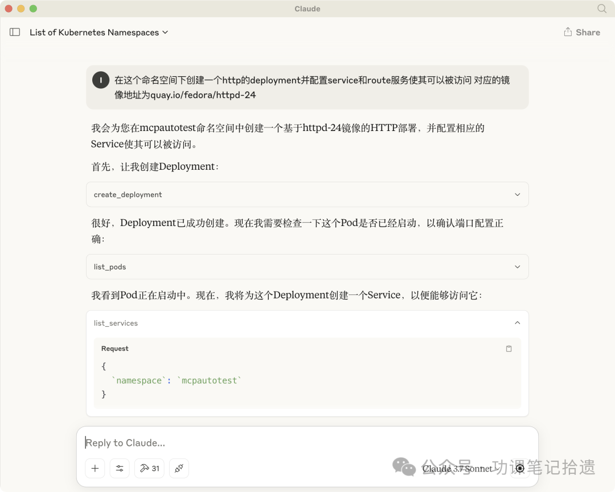Image resolution: width=615 pixels, height=492 pixels.
Task: Click the Share icon in the header
Action: tap(567, 32)
